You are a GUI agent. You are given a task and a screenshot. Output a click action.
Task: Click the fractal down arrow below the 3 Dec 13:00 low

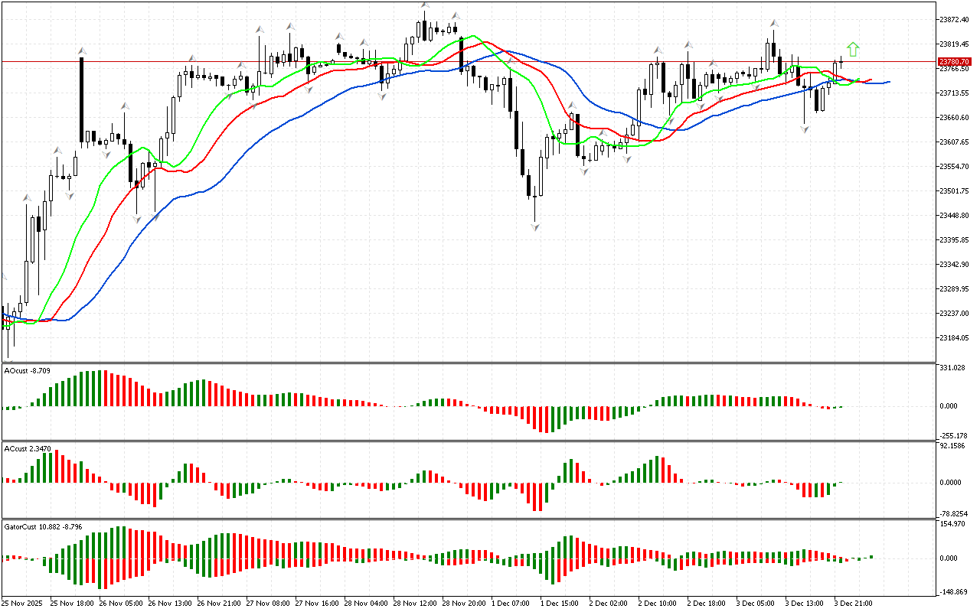coord(805,130)
